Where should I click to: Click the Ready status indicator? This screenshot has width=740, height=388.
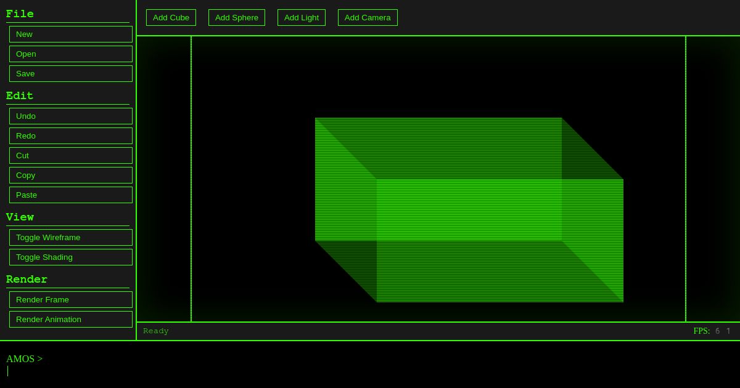point(155,331)
